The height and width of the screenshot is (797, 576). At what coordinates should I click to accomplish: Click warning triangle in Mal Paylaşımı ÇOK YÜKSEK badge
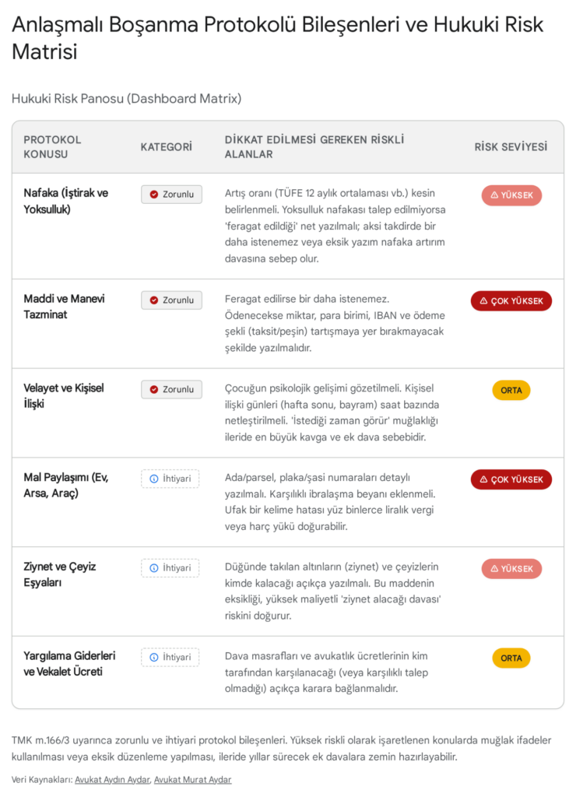483,479
